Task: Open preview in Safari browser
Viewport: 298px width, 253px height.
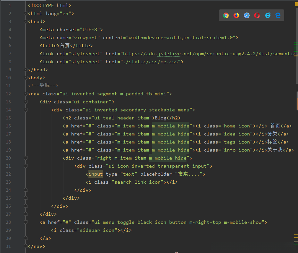Action: 247,15
